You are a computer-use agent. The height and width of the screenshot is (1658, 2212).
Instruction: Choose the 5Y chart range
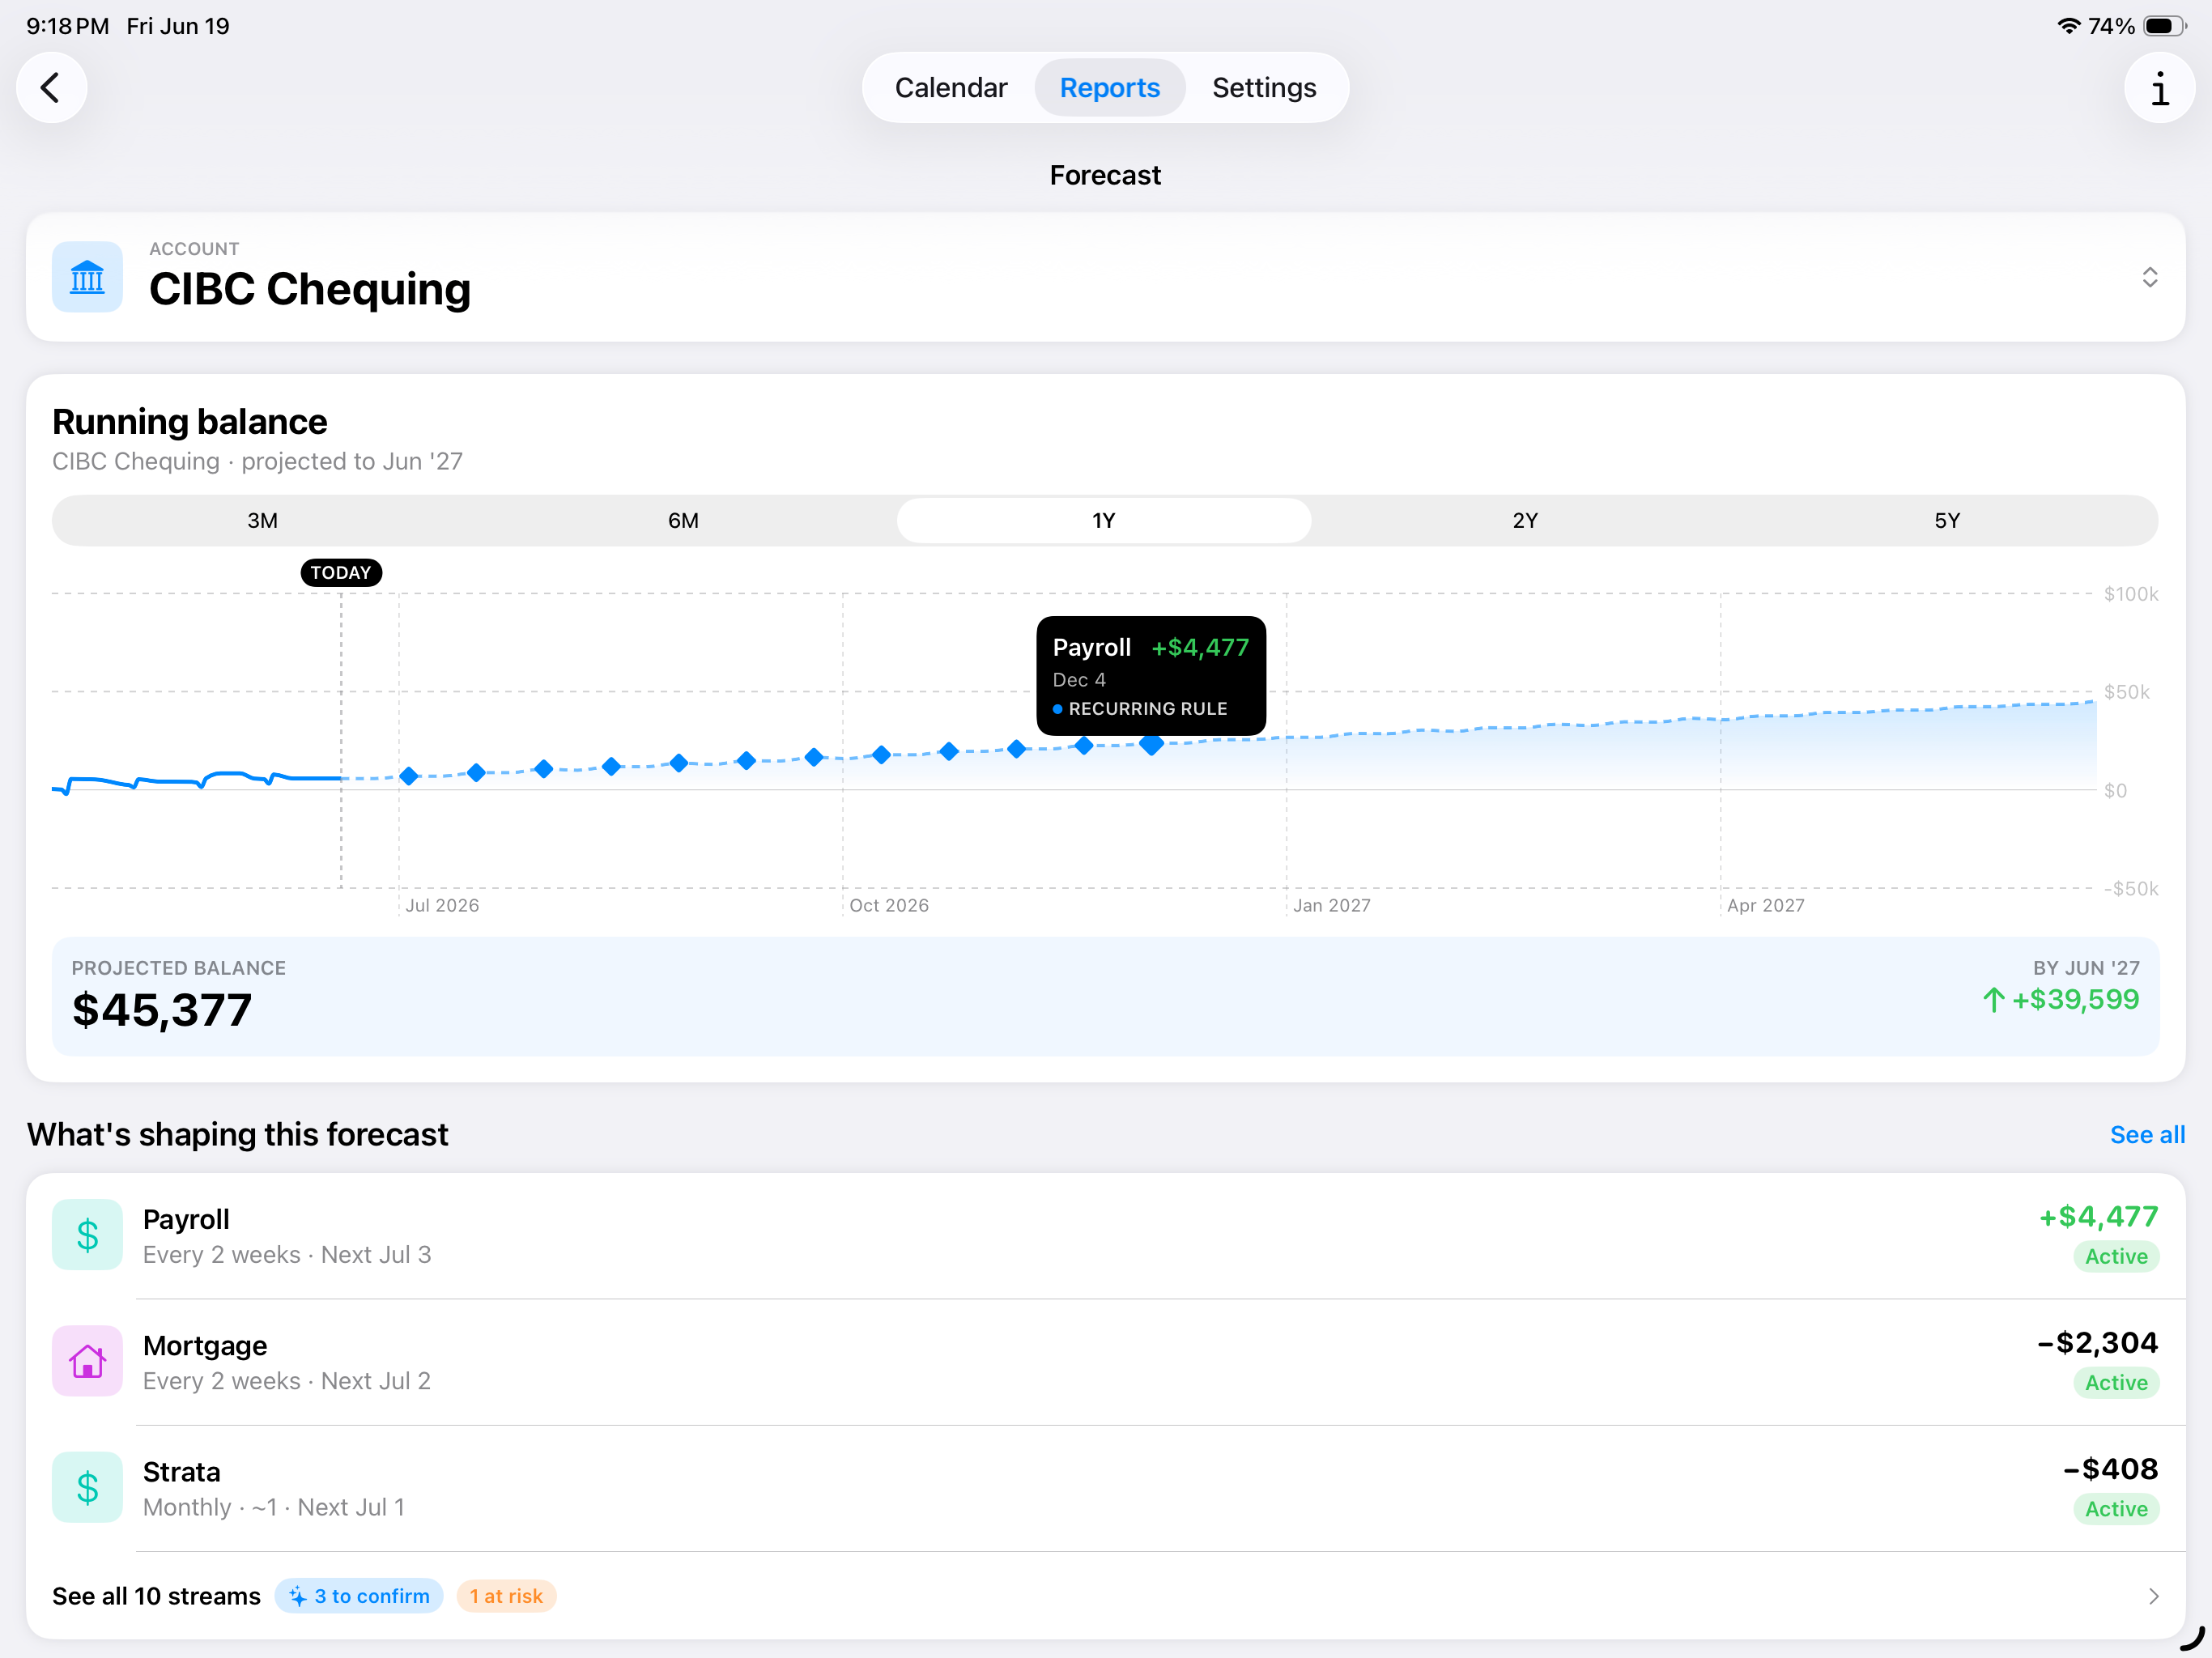click(1947, 520)
